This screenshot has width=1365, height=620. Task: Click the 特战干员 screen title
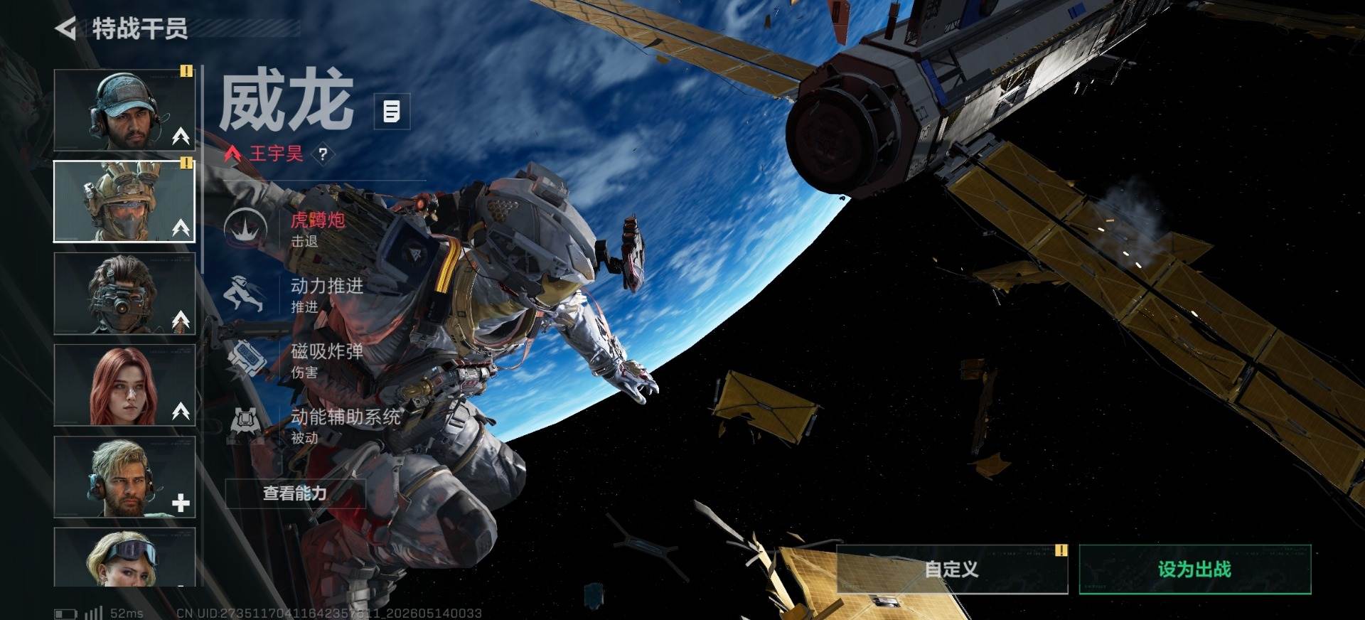[140, 28]
